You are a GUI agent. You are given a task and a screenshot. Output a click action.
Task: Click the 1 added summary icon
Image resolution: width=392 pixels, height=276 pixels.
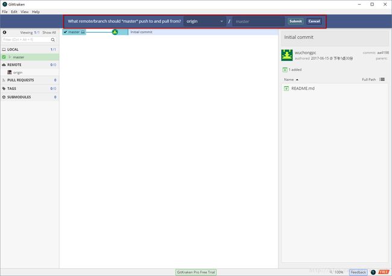285,70
